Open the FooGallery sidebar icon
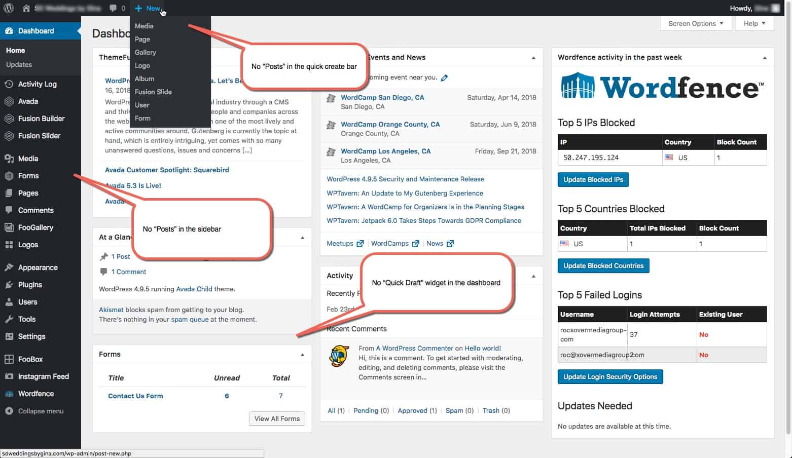792x458 pixels. point(9,227)
